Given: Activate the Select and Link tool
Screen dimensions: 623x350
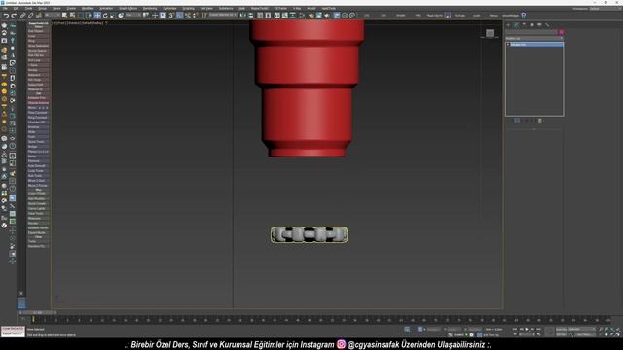Looking at the screenshot, I should click(22, 16).
